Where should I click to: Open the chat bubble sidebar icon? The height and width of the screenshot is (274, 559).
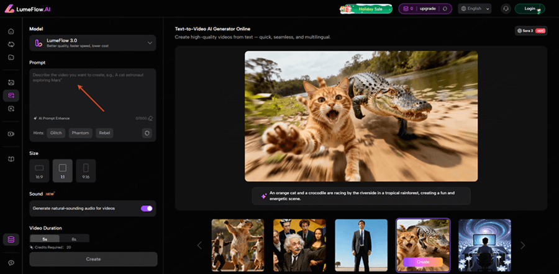(x=11, y=263)
